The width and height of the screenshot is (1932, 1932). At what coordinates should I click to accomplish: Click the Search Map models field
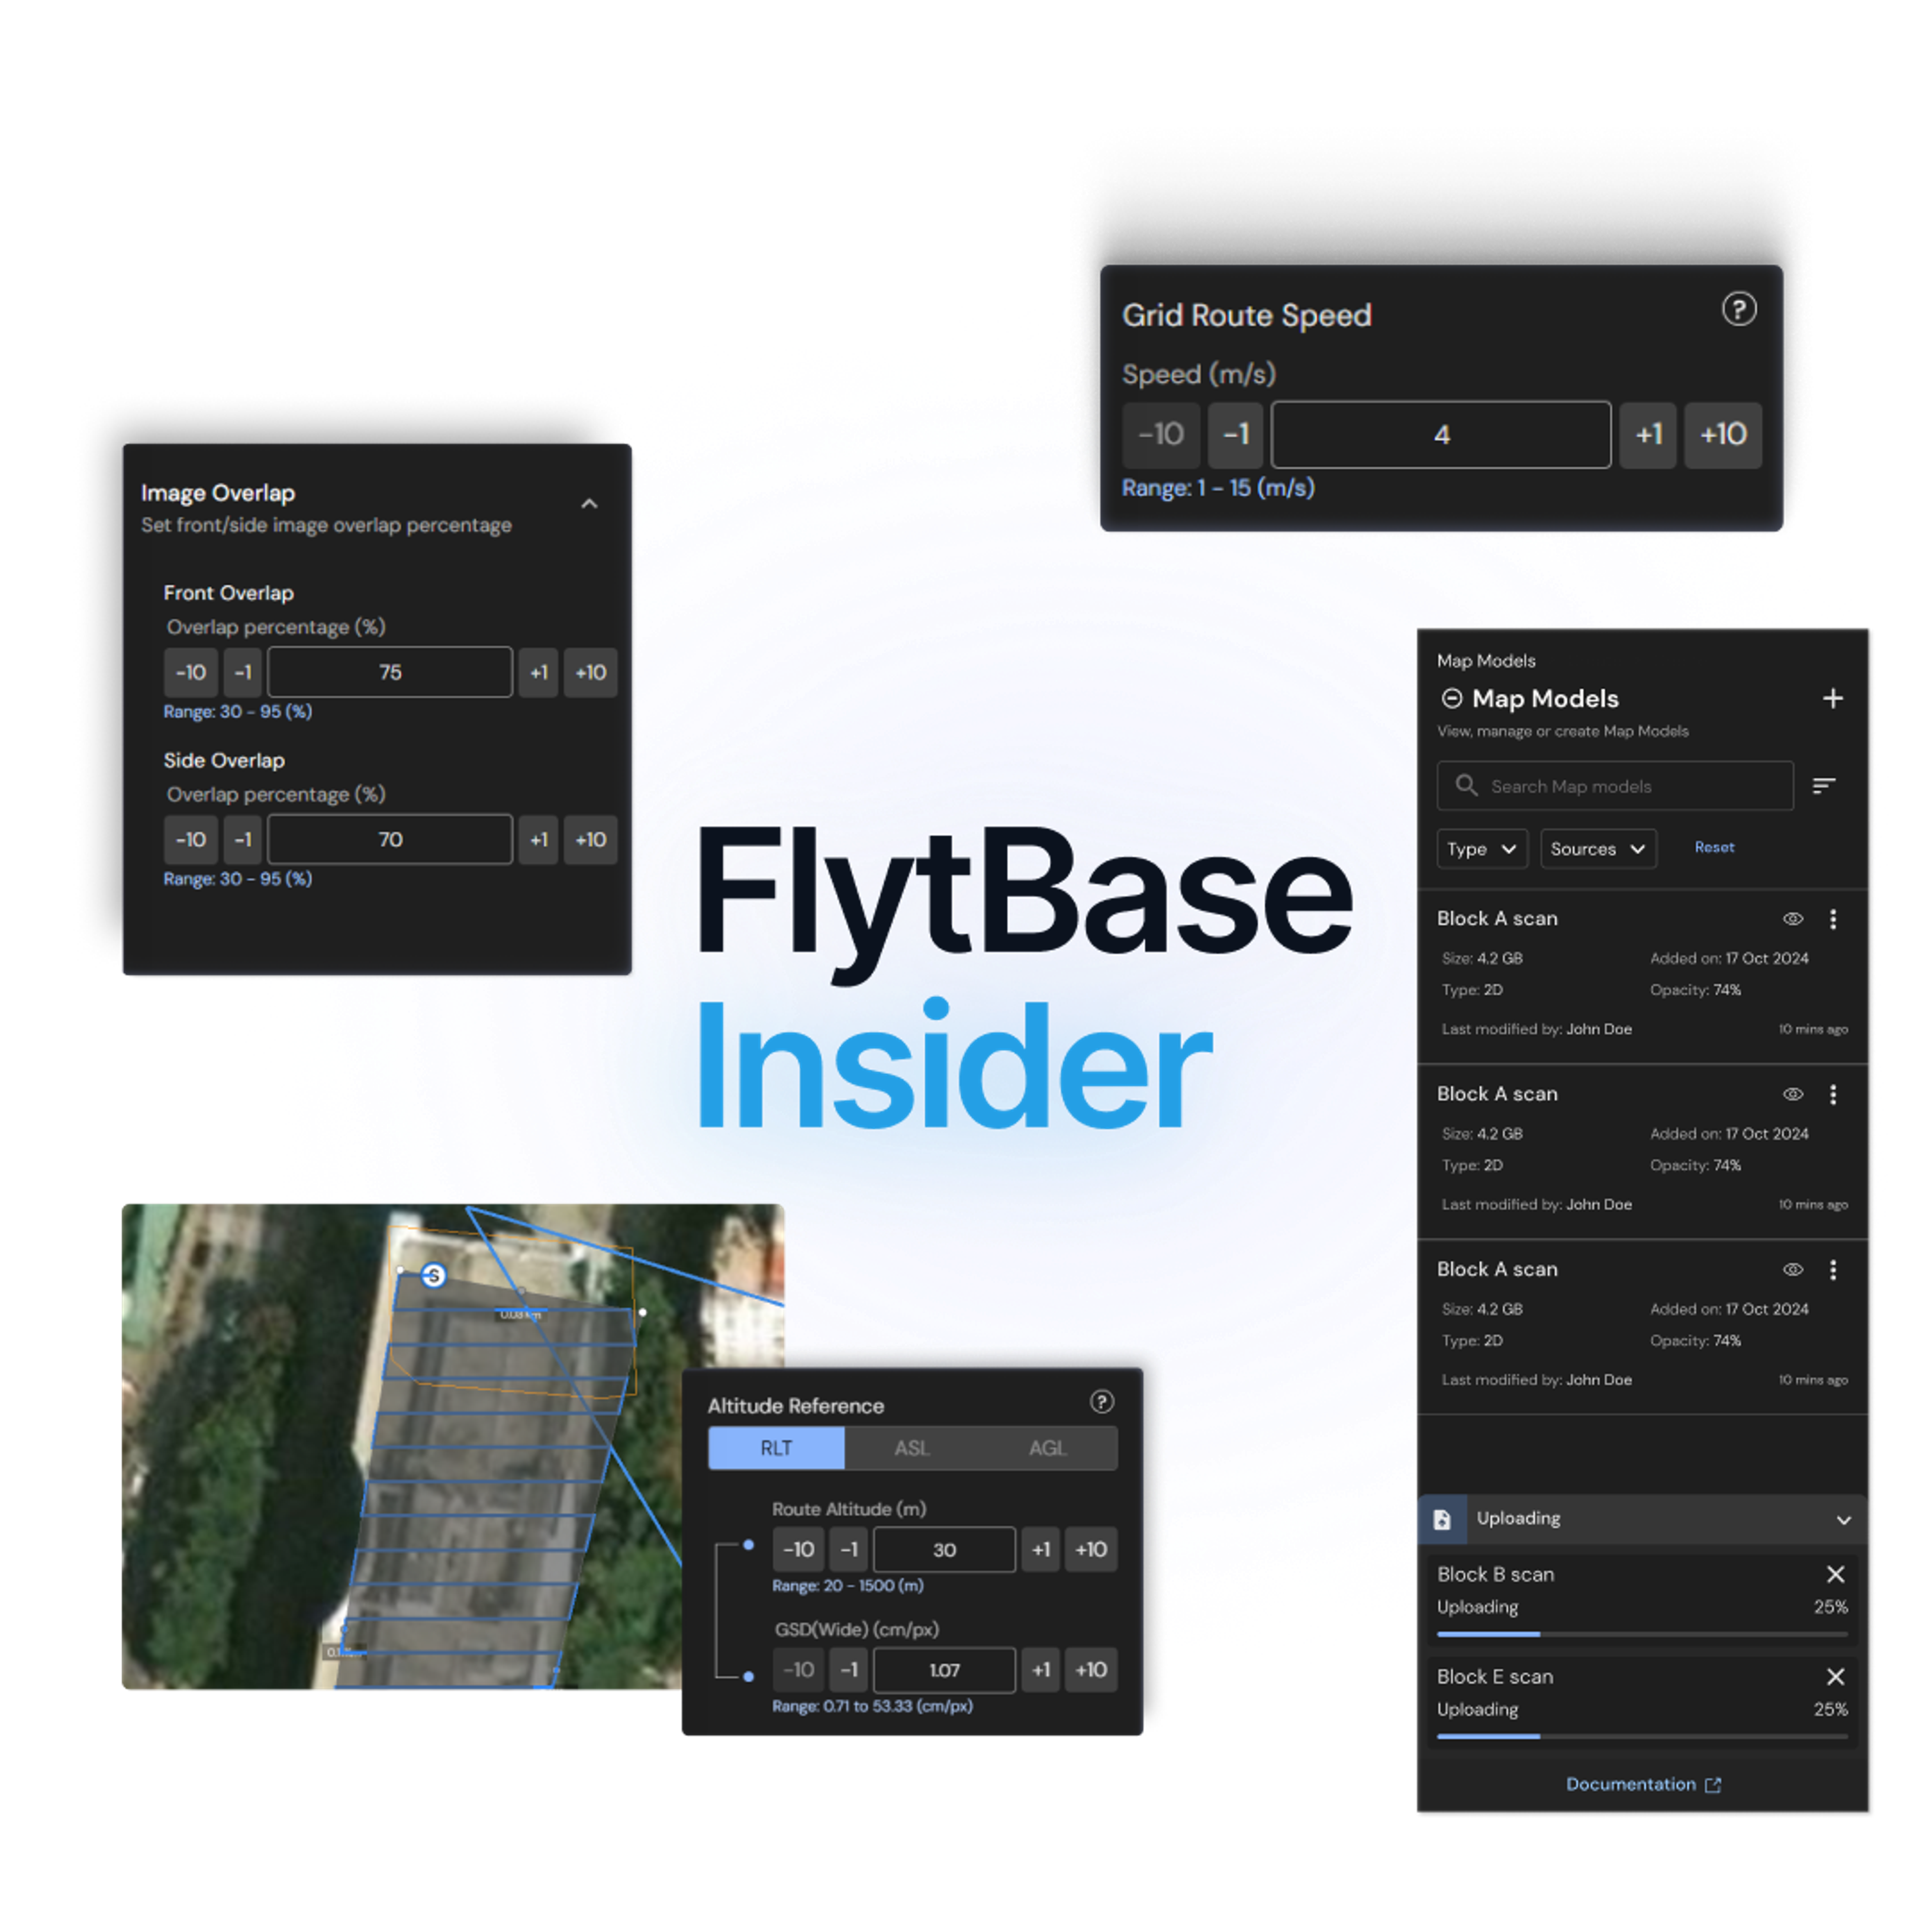(x=1615, y=786)
